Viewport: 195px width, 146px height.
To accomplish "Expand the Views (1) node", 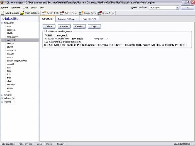I will [x=2, y=95].
